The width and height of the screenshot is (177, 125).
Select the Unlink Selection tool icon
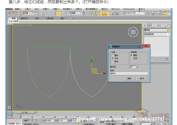[x=15, y=14]
